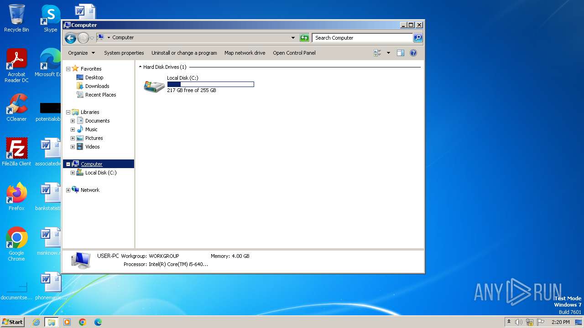Select the Videos library
This screenshot has width=584, height=328.
pyautogui.click(x=92, y=147)
